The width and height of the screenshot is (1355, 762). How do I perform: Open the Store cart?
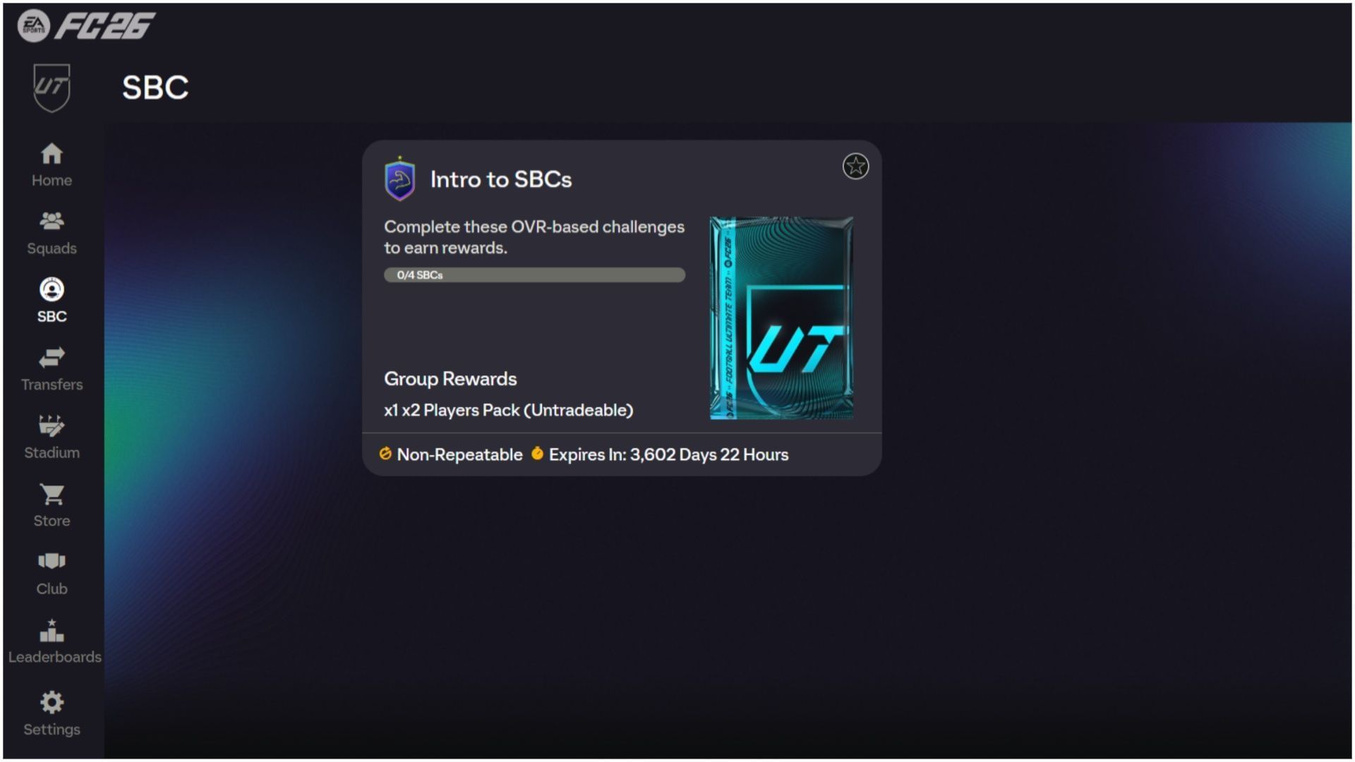(x=52, y=506)
